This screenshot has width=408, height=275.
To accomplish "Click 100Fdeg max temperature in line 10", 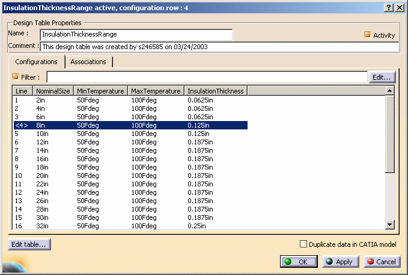I will (x=144, y=176).
